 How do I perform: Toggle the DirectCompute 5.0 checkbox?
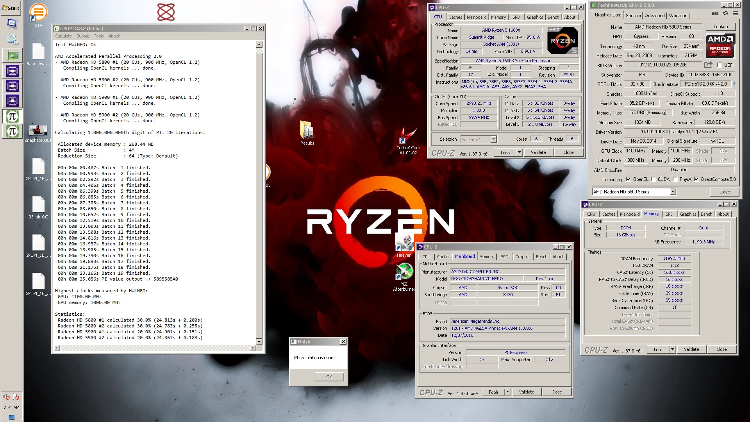(x=696, y=179)
